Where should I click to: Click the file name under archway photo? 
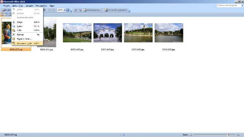pyautogui.click(x=108, y=49)
